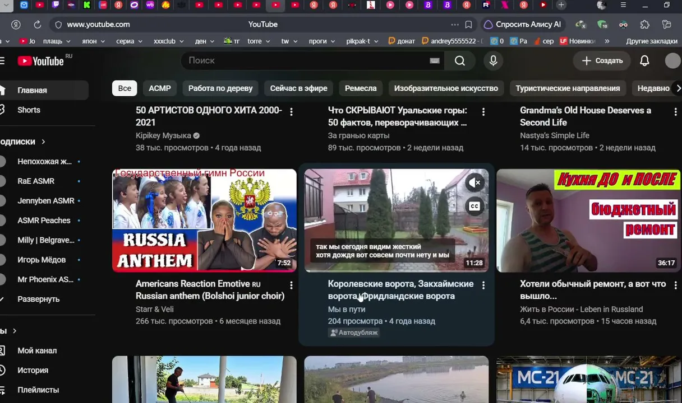682x403 pixels.
Task: Open Непохожая ж... subscription channel
Action: click(x=44, y=161)
